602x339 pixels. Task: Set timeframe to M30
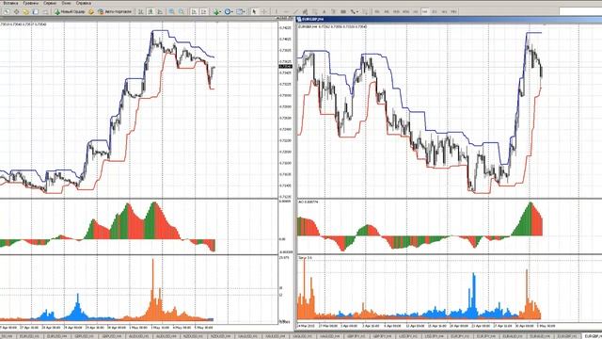pyautogui.click(x=405, y=12)
